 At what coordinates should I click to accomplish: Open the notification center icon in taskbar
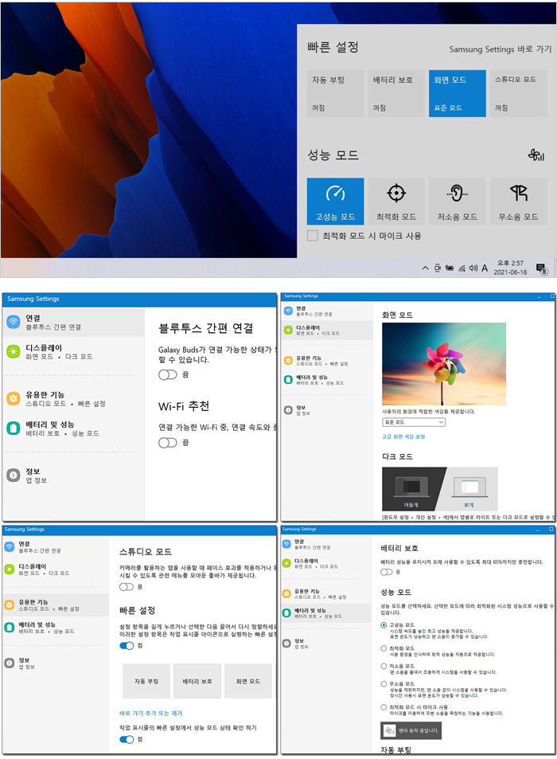pyautogui.click(x=541, y=268)
